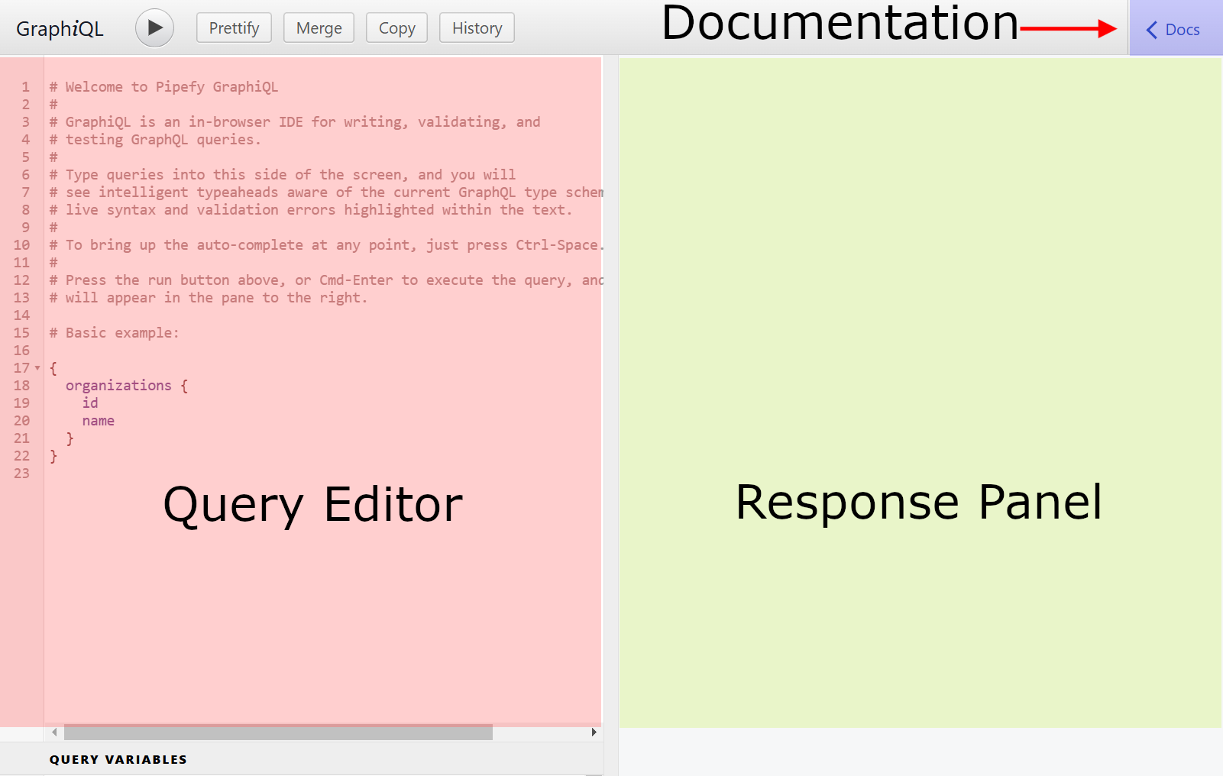This screenshot has height=776, width=1223.
Task: Open the Docs panel
Action: [x=1176, y=28]
